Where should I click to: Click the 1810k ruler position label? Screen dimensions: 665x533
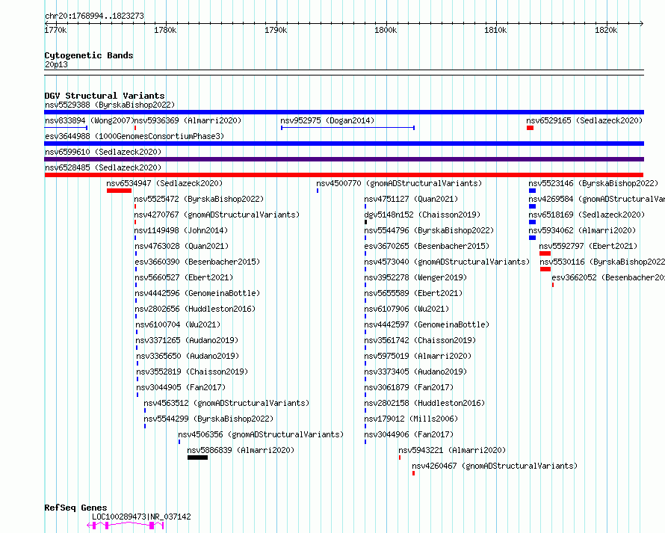(495, 30)
